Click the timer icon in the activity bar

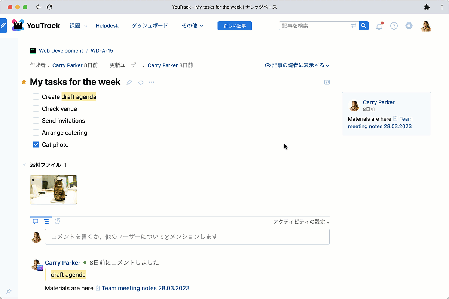click(x=57, y=221)
